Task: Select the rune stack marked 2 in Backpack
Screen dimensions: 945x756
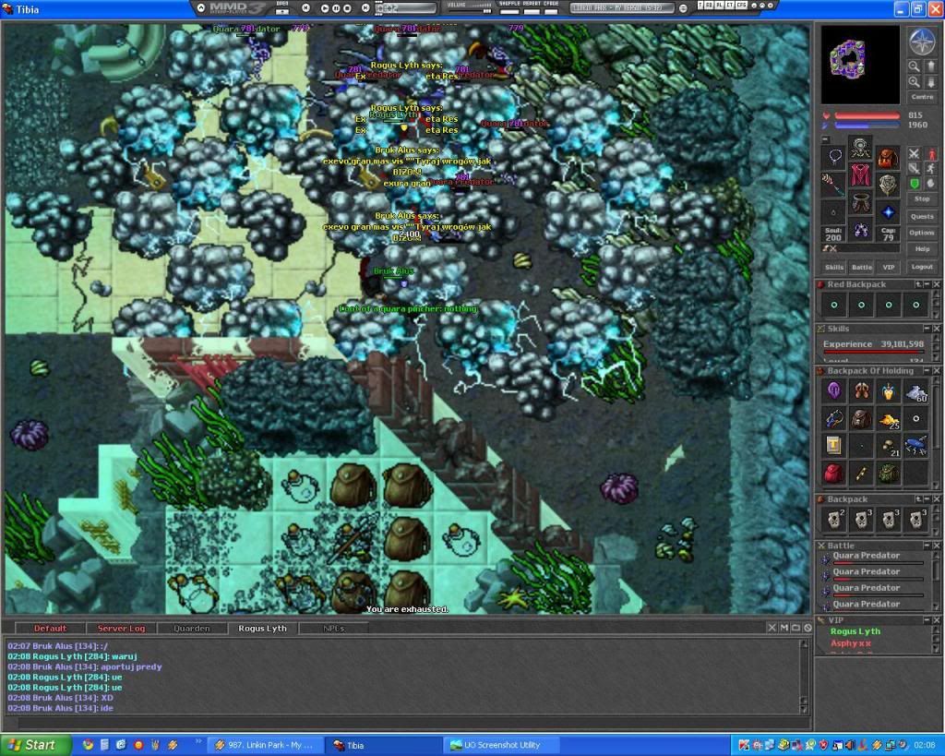Action: [834, 519]
